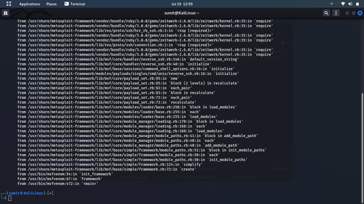Close the terminal with the blue X
This screenshot has height=204, width=364.
(x=360, y=13)
